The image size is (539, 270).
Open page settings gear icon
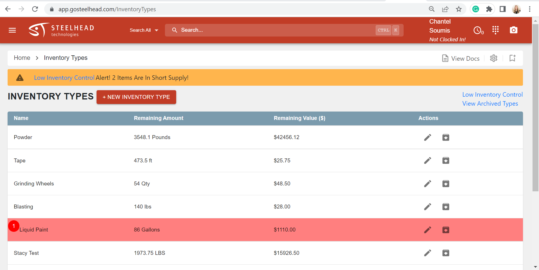tap(494, 58)
